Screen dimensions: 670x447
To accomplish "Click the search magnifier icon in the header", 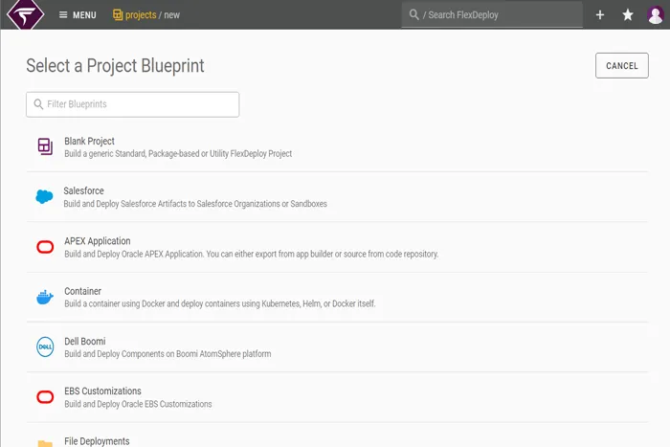I will coord(413,14).
